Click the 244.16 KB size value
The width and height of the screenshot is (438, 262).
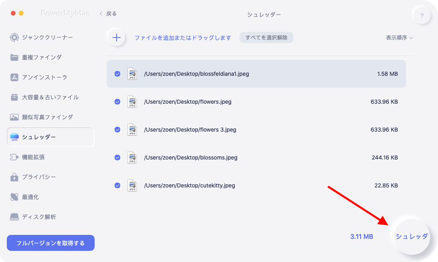tap(384, 158)
